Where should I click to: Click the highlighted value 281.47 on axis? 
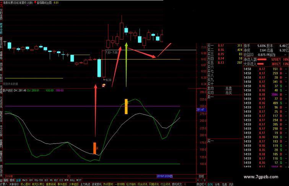[x=200, y=110]
